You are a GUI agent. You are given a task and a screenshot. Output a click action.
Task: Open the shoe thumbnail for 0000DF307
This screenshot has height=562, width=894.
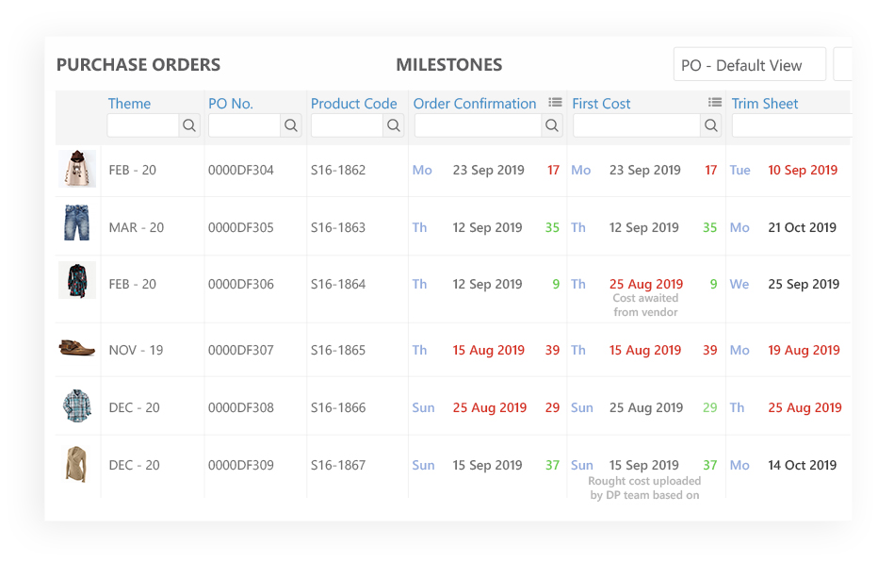click(x=77, y=347)
